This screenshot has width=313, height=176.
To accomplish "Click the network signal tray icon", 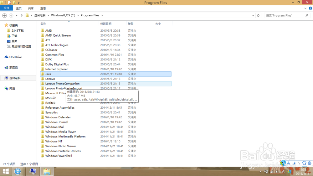I will pyautogui.click(x=271, y=172).
